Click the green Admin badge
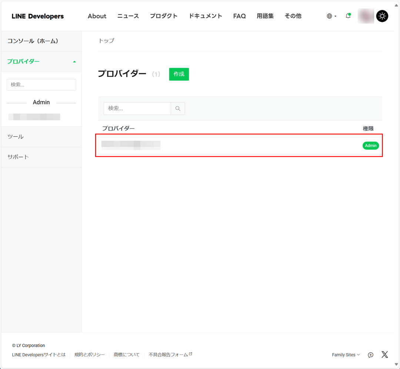Screen dimensions: 400x369 (x=370, y=146)
